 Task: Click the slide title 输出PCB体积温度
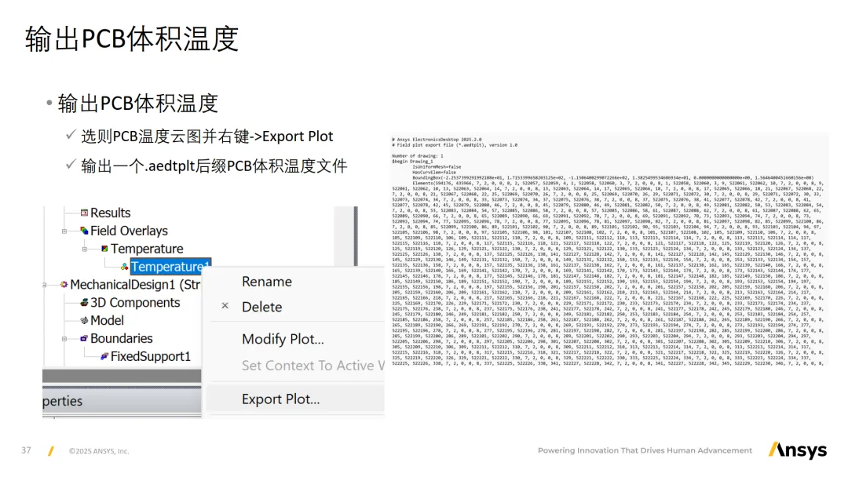(132, 38)
